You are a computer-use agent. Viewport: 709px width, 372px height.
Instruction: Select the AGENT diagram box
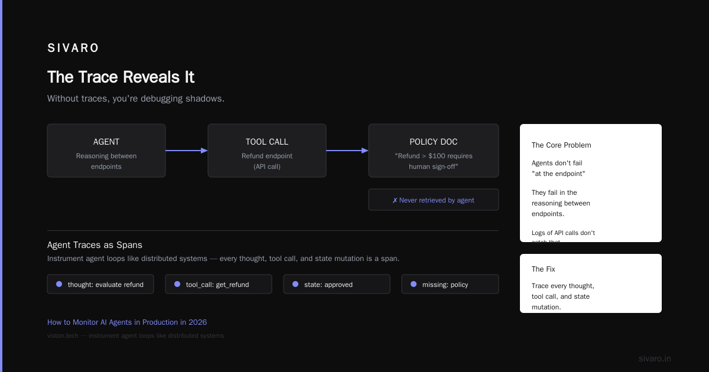(x=106, y=151)
